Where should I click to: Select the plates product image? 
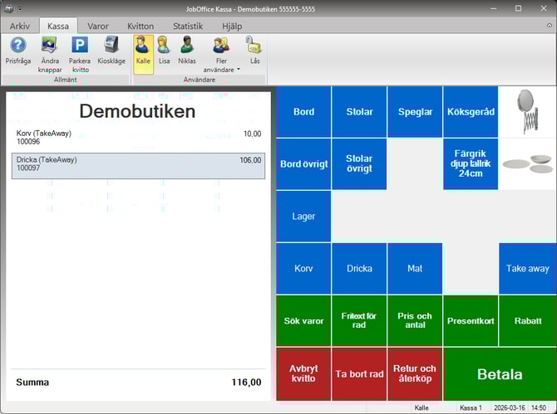(x=528, y=163)
